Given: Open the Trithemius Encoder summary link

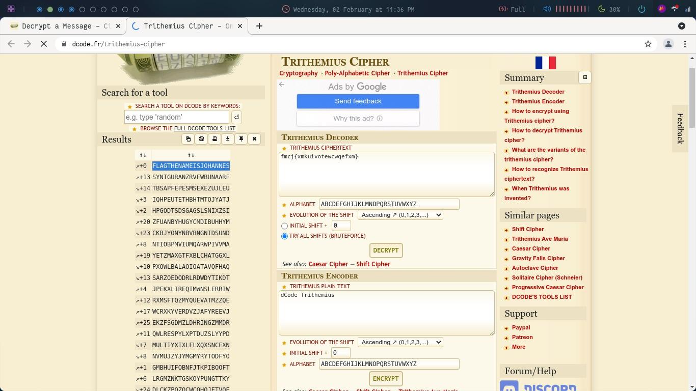Looking at the screenshot, I should tap(538, 102).
